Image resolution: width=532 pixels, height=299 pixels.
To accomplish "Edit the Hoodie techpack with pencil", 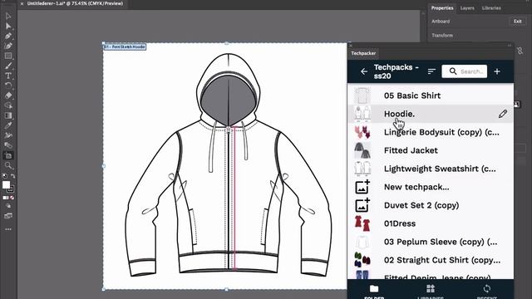I will coord(503,114).
